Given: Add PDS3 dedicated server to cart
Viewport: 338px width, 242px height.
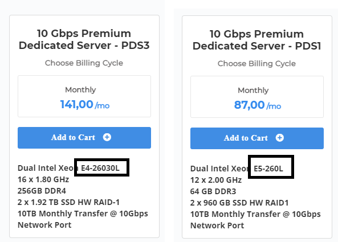Looking at the screenshot, I should pos(84,138).
